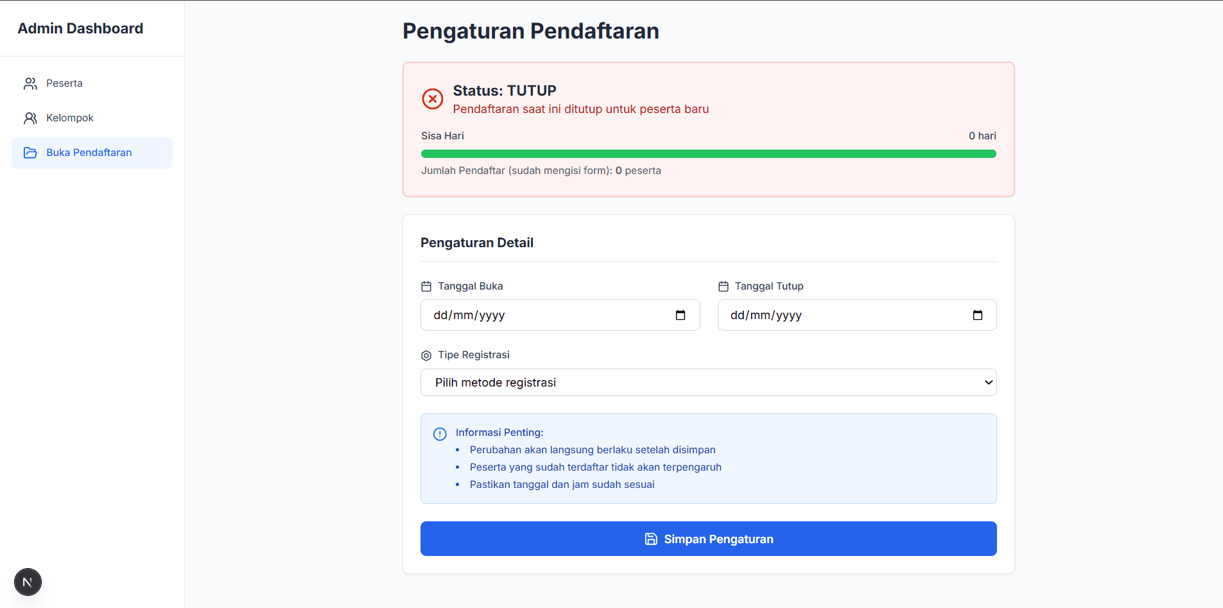Click the info icon in Informasi Penting box
Screen dimensions: 1223x608
click(x=440, y=434)
